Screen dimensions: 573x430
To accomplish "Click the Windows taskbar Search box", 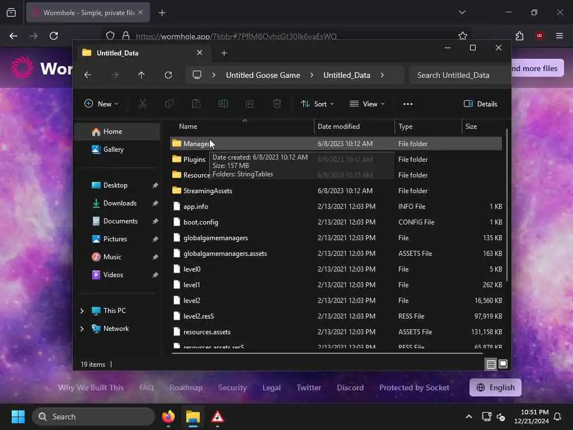I will pos(93,417).
